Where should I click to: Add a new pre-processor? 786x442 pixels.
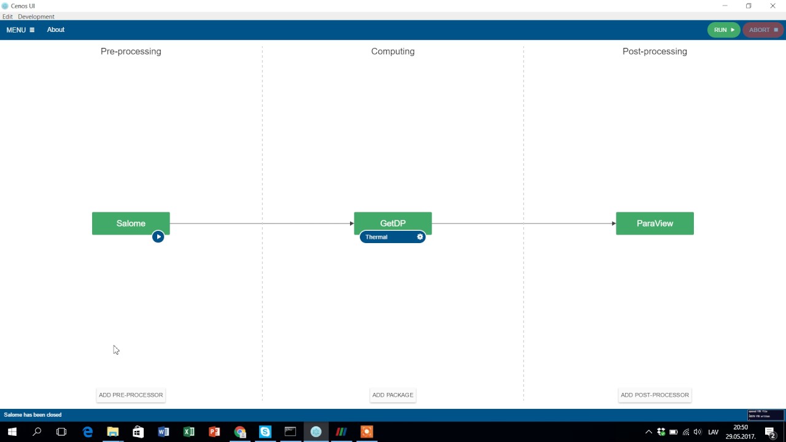point(131,395)
